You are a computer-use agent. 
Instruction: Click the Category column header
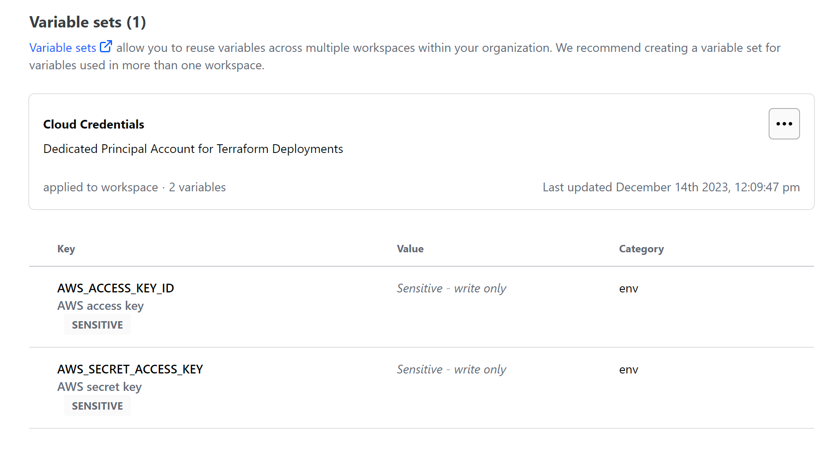641,249
